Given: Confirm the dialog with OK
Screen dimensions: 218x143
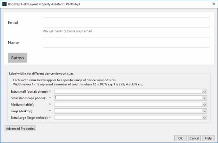Looking at the screenshot, I should (x=180, y=138).
